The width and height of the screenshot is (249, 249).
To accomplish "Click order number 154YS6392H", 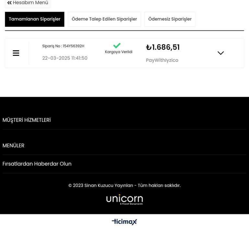I will (x=74, y=46).
